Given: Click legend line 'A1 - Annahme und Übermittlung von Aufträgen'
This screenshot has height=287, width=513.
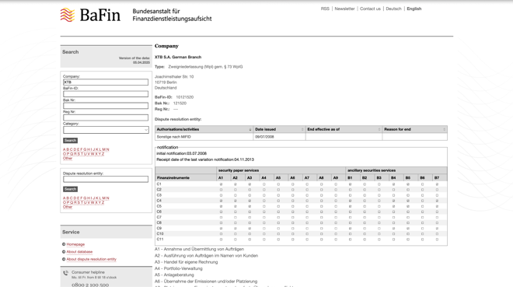Looking at the screenshot, I should [x=199, y=249].
